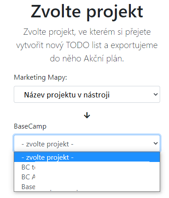Viewport: 169px width, 198px height.
Task: Click empty area right of "Base" option
Action: coord(98,187)
